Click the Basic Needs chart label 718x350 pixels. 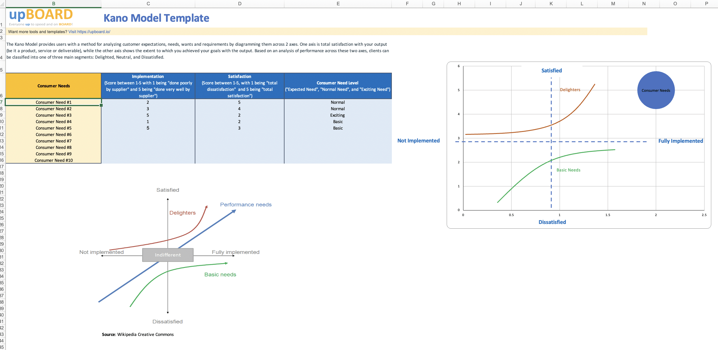pyautogui.click(x=568, y=170)
